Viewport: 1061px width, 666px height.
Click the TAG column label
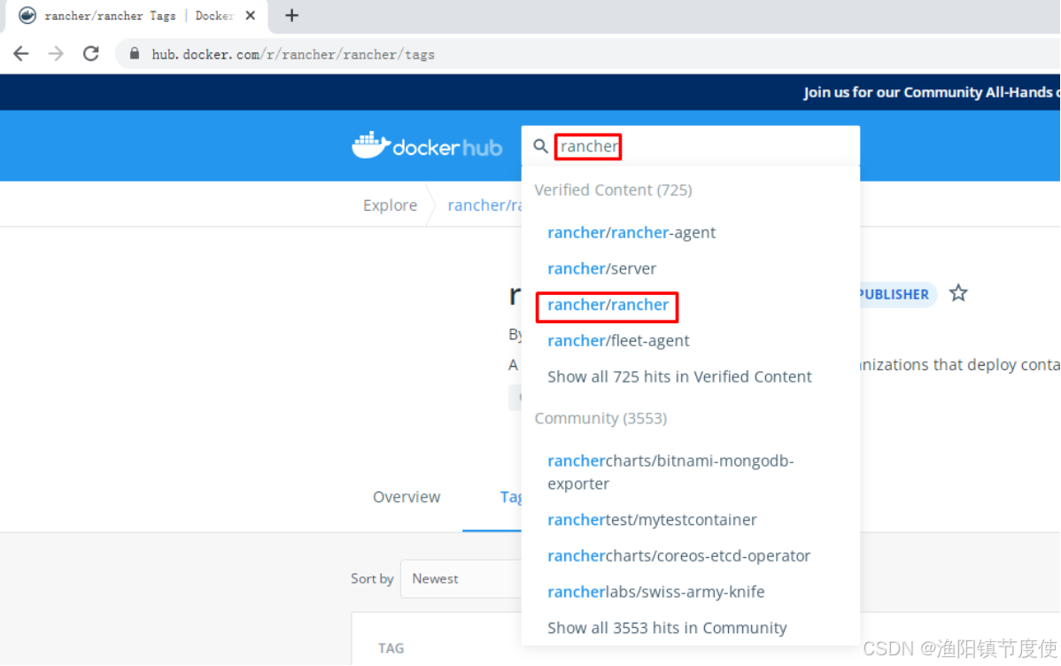pyautogui.click(x=391, y=647)
